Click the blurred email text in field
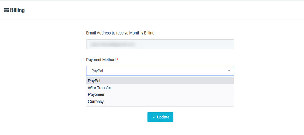304x135 pixels. click(x=112, y=44)
